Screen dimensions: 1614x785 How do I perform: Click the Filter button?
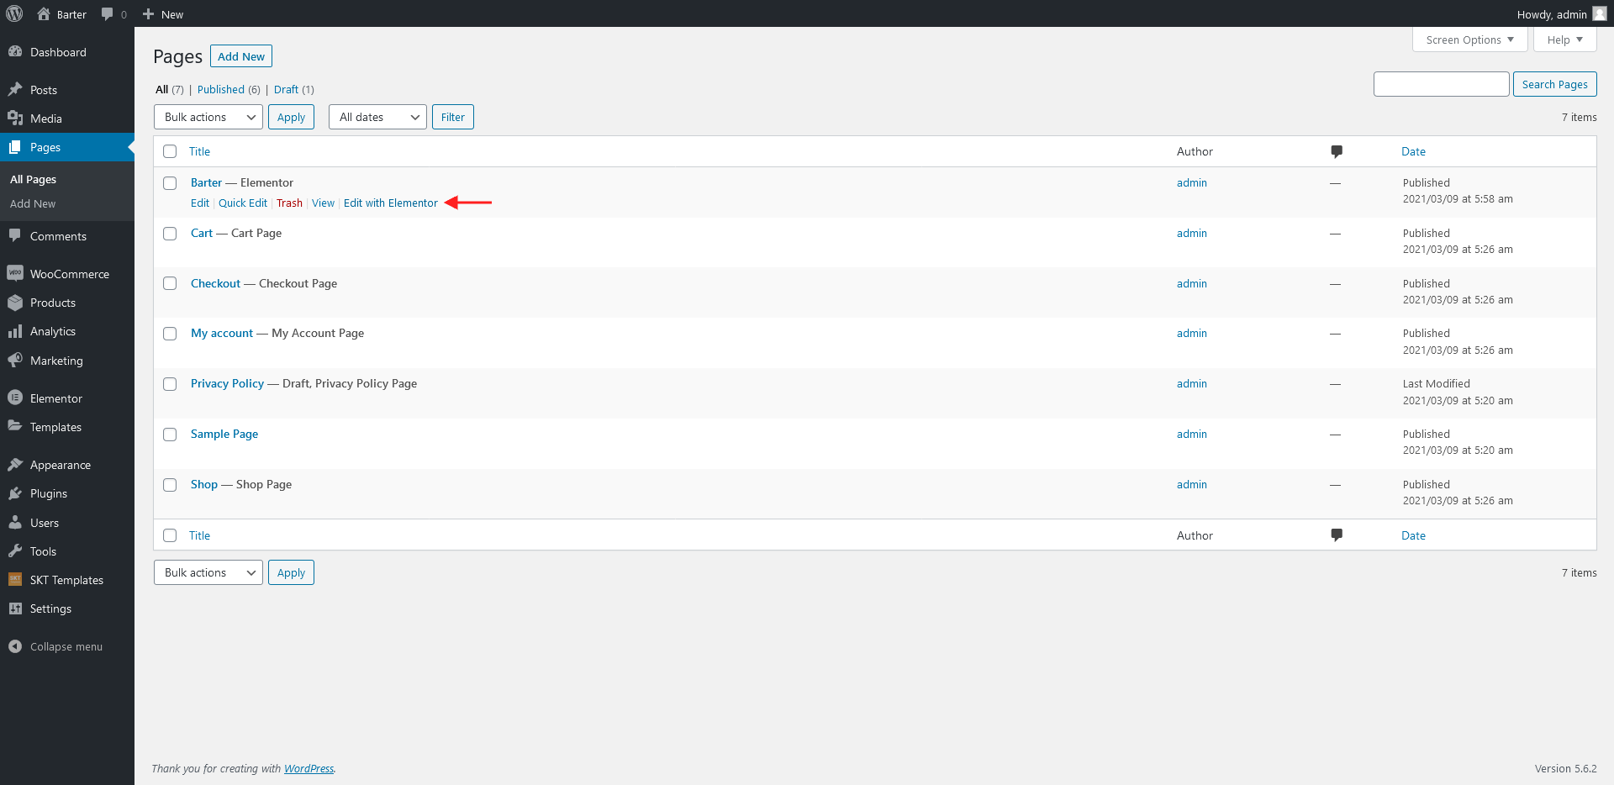(x=452, y=117)
